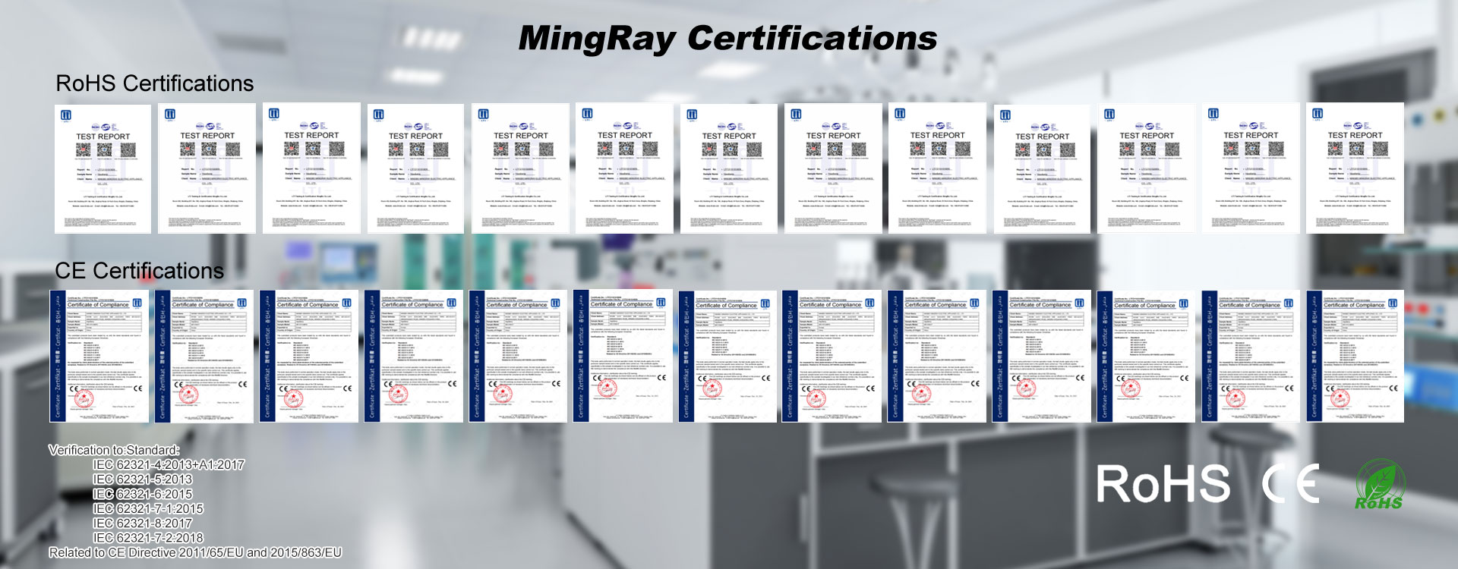Click the MingRay Certifications title
Image resolution: width=1458 pixels, height=569 pixels.
click(727, 39)
